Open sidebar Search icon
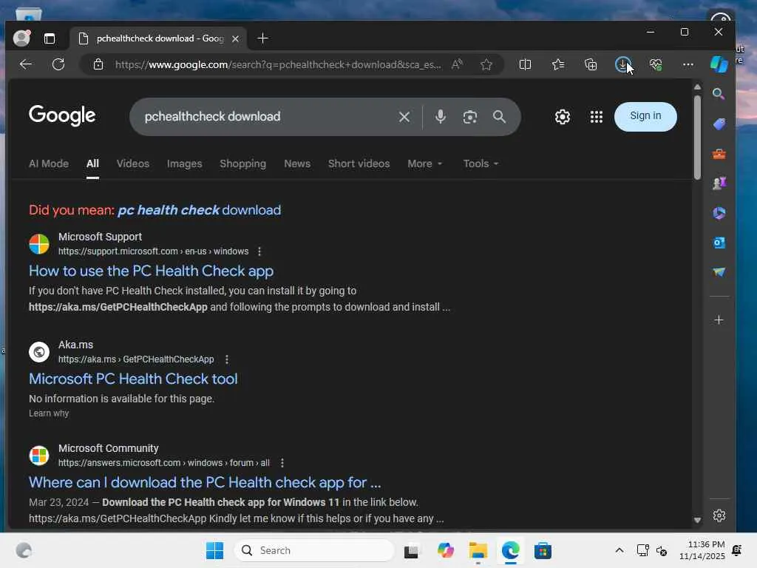The height and width of the screenshot is (568, 757). [719, 94]
